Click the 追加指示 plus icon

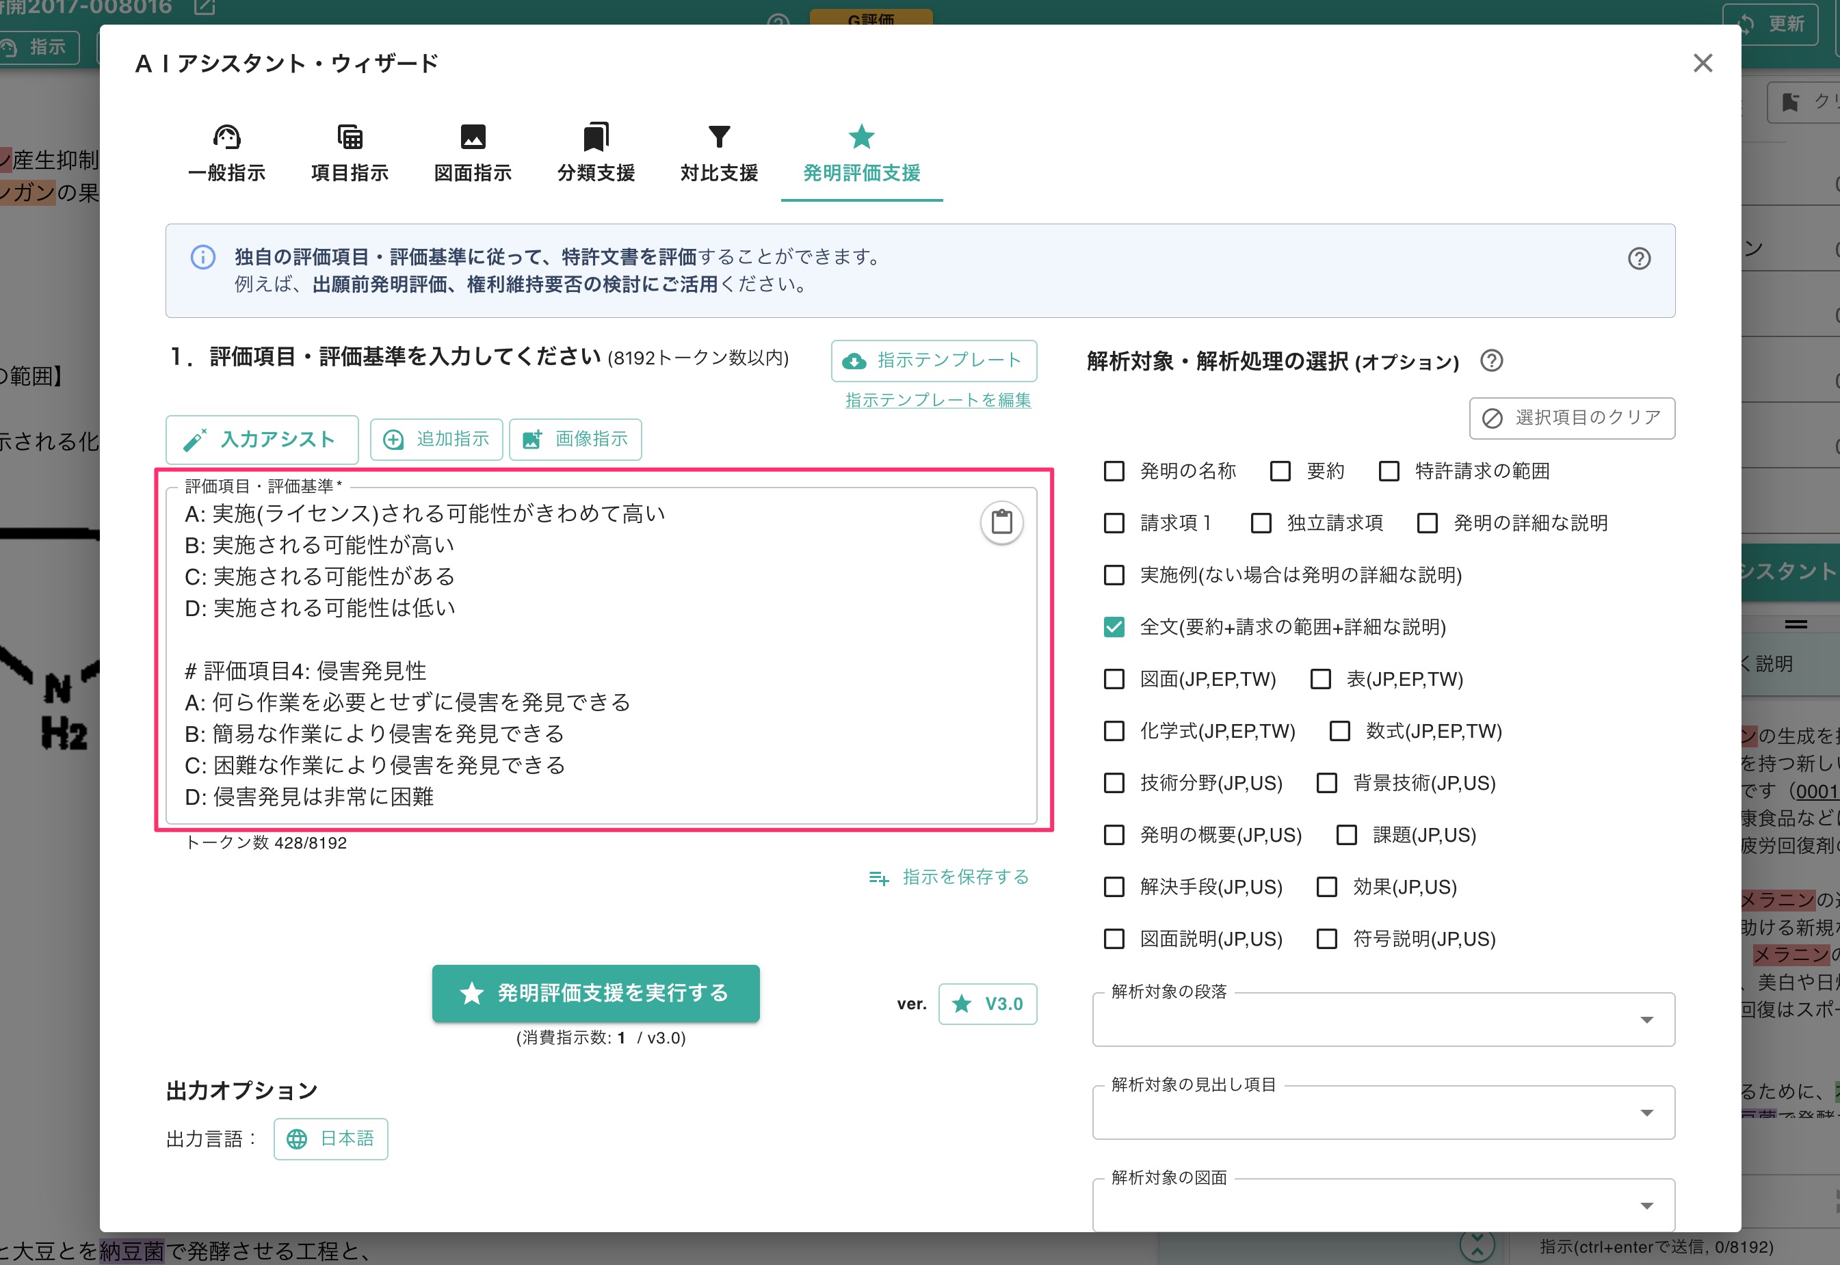[x=394, y=439]
